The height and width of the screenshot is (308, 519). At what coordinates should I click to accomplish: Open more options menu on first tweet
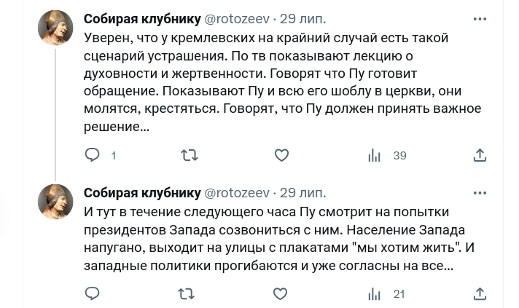click(480, 19)
